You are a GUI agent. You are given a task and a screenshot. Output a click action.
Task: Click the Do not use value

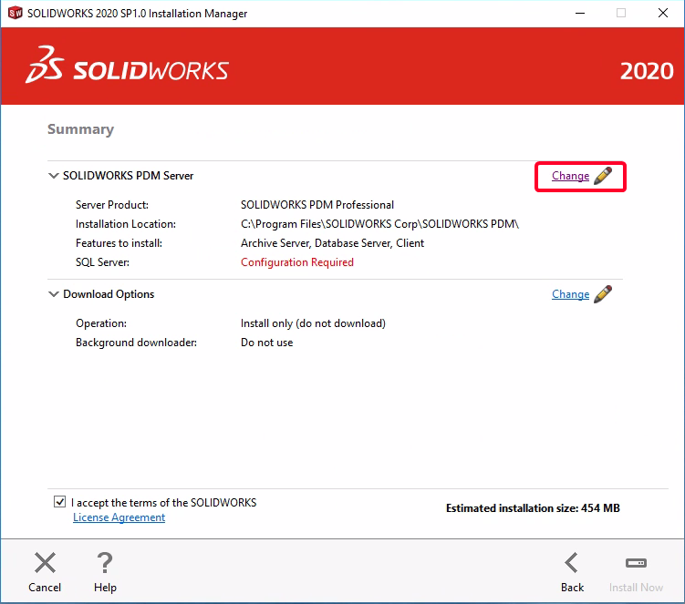(266, 343)
